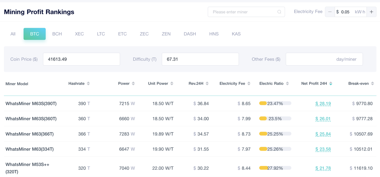
Task: Click the 25.26% electric ratio bar
Action: [275, 149]
